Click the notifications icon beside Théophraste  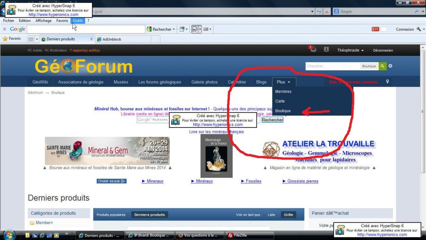tap(326, 50)
